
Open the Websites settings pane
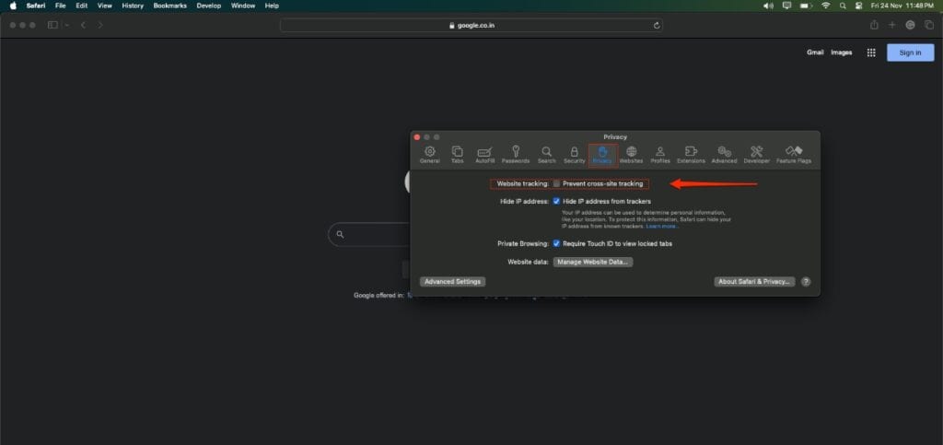click(x=631, y=155)
